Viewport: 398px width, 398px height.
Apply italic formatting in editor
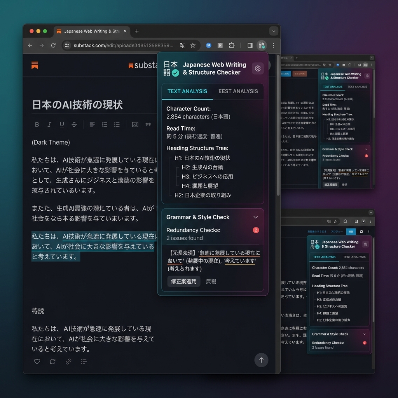[x=49, y=124]
